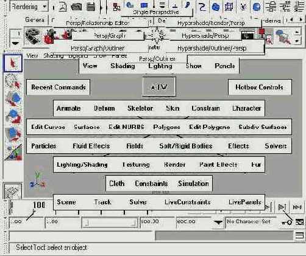Click the Recent Commands button
This screenshot has height=256, width=306.
pos(59,87)
